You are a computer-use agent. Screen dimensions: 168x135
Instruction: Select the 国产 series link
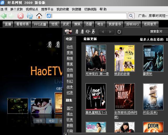[70, 108]
